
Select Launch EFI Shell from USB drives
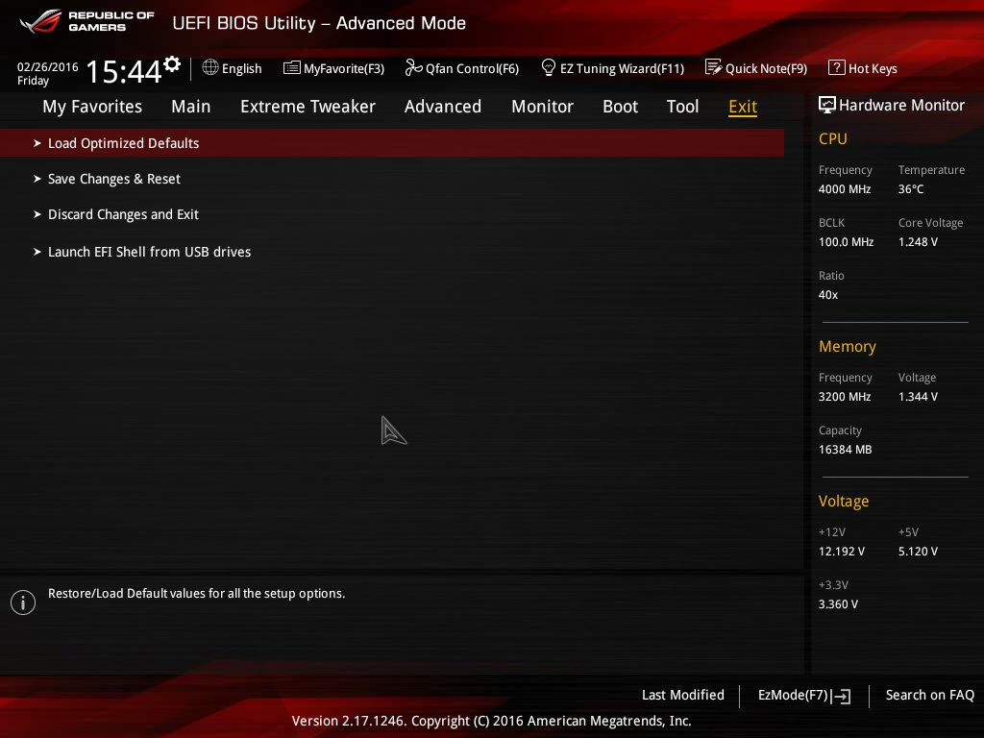click(x=142, y=252)
